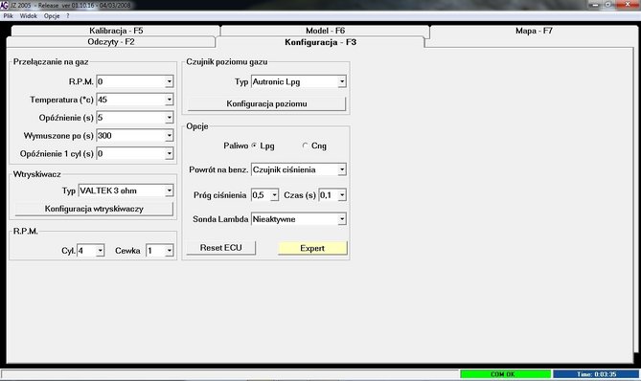The width and height of the screenshot is (641, 381).
Task: Open Powrót na benz. dropdown
Action: [x=342, y=169]
